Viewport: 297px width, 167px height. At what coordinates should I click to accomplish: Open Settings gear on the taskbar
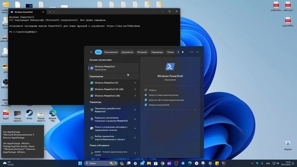[x=210, y=163]
